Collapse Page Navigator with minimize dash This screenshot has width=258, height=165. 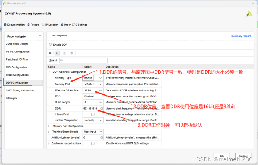(40, 36)
